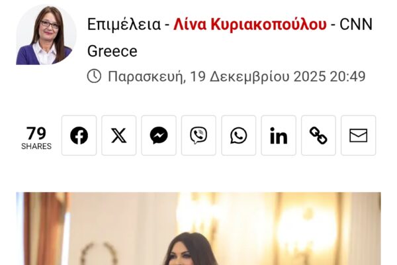Image resolution: width=397 pixels, height=265 pixels.
Task: Share the article on X
Action: pyautogui.click(x=119, y=135)
